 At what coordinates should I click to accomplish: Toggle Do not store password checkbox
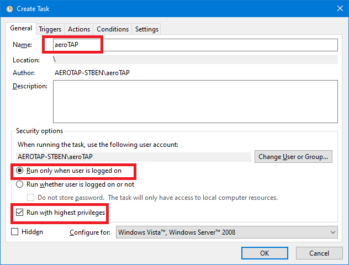click(31, 198)
